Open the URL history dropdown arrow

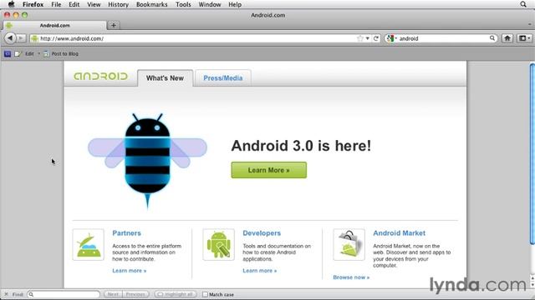pos(368,38)
